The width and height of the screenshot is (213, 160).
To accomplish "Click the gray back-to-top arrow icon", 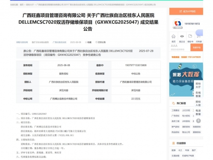I will [x=199, y=121].
